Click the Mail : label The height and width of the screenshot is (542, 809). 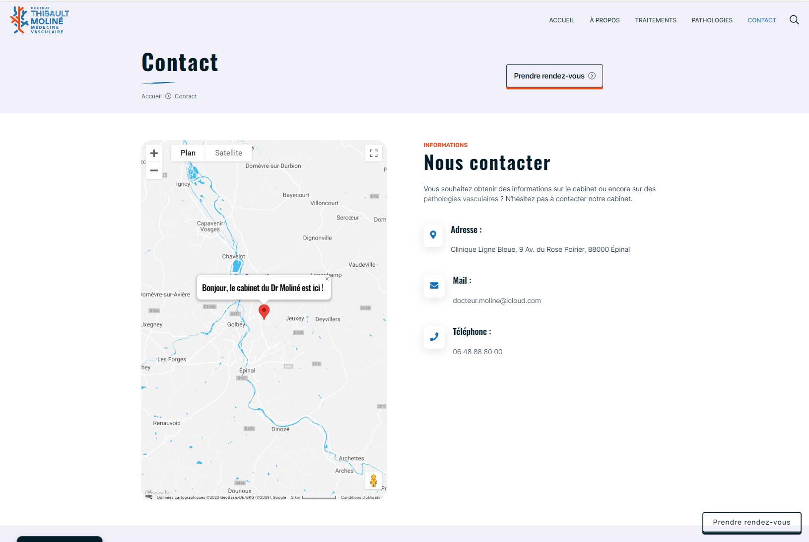(x=462, y=281)
